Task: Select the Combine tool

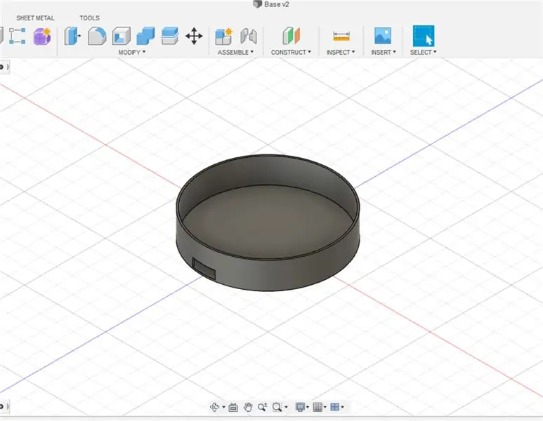Action: pyautogui.click(x=145, y=36)
